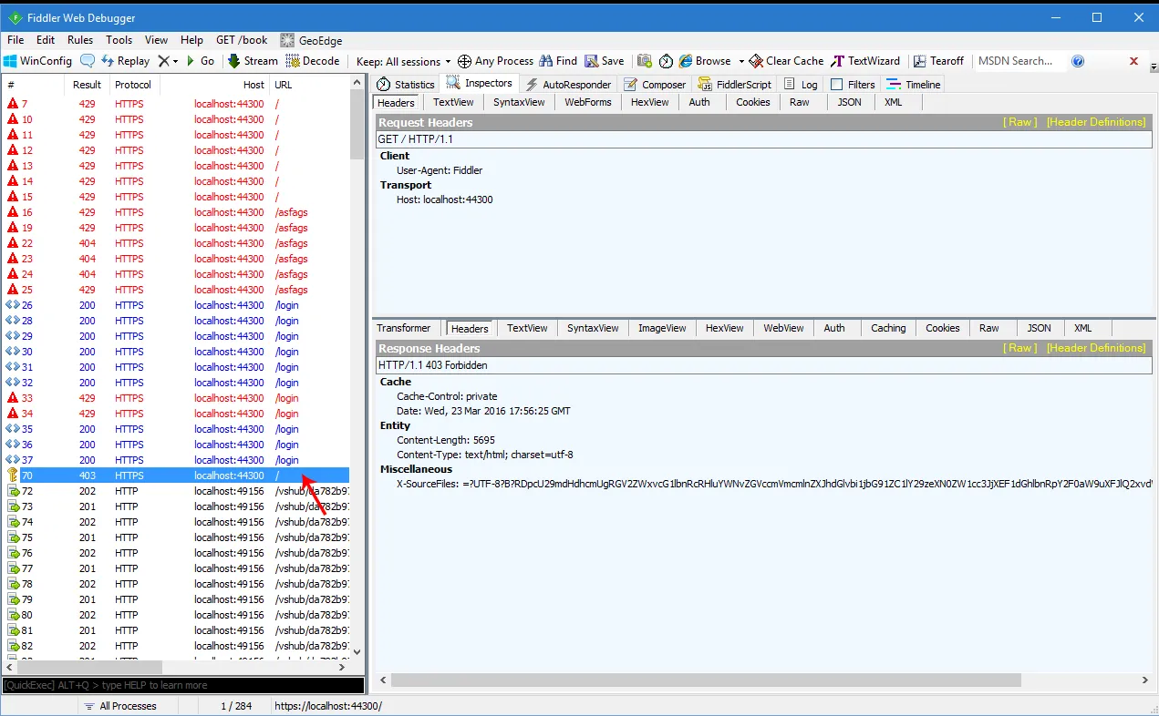Open the FiddlerScript tab
Image resolution: width=1159 pixels, height=716 pixels.
(x=734, y=85)
